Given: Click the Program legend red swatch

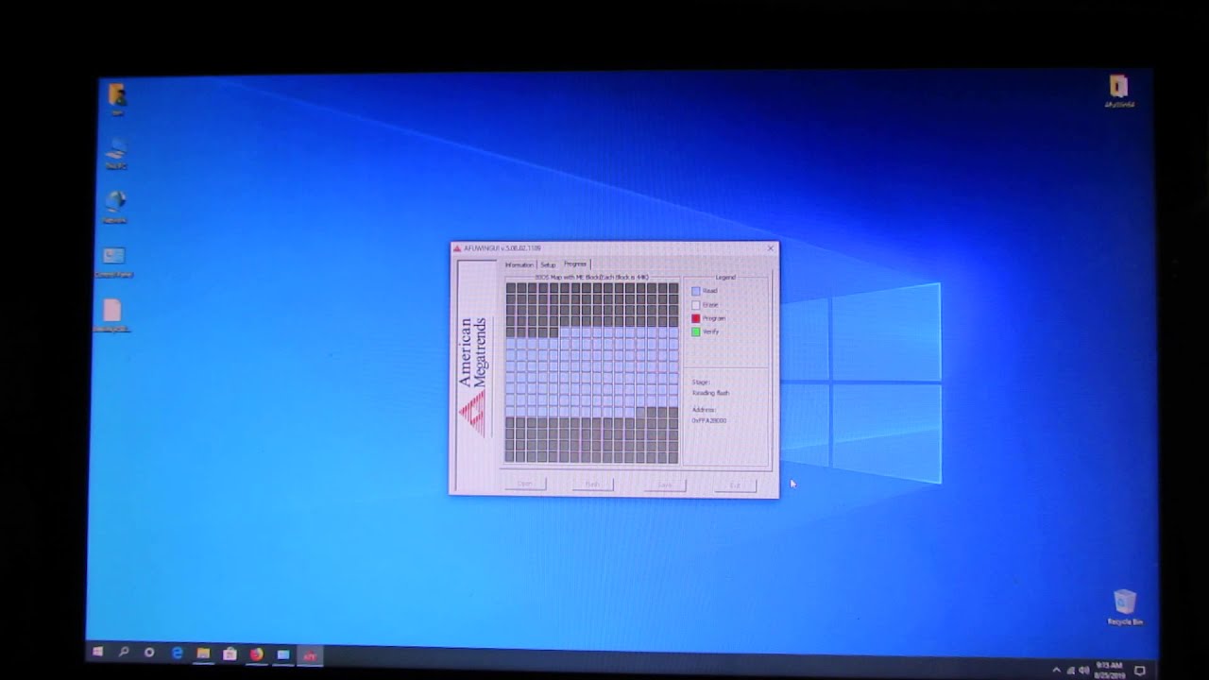Looking at the screenshot, I should [696, 318].
